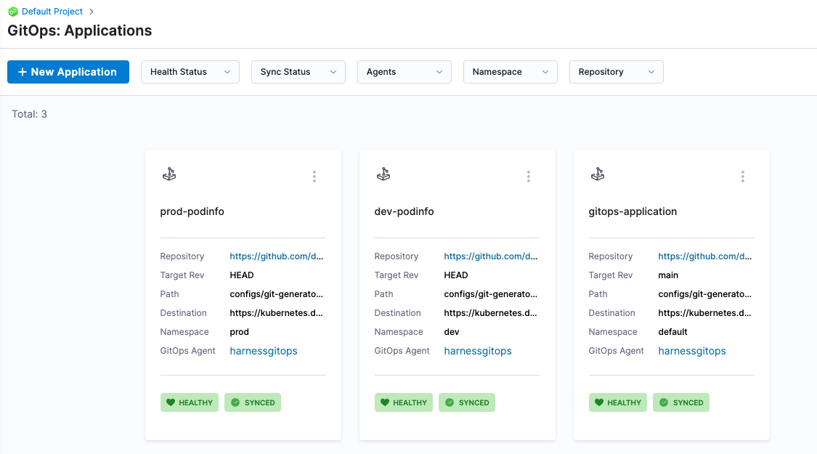Expand the Agents filter dropdown
The width and height of the screenshot is (817, 454).
point(404,71)
